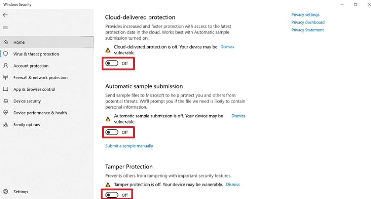The height and width of the screenshot is (199, 371).
Task: Click the Account protection person icon
Action: click(6, 66)
